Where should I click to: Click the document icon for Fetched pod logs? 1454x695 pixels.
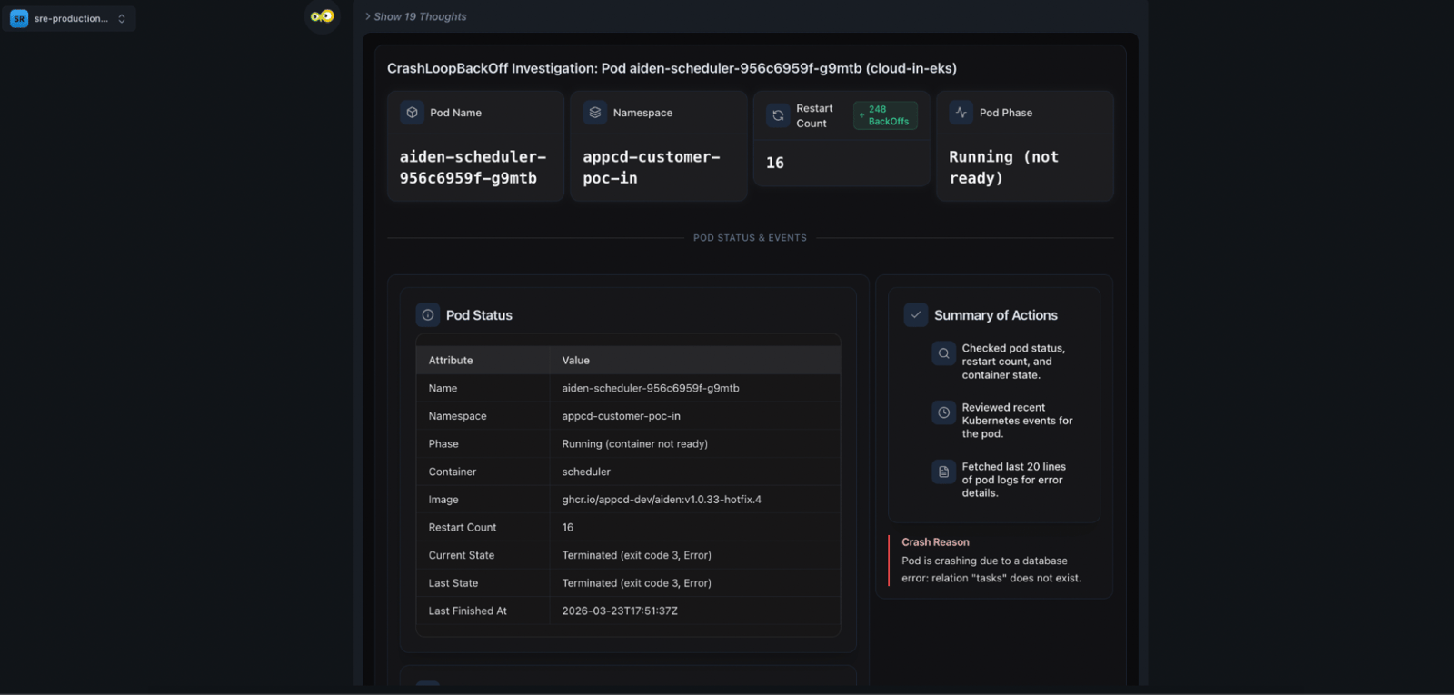pos(944,472)
